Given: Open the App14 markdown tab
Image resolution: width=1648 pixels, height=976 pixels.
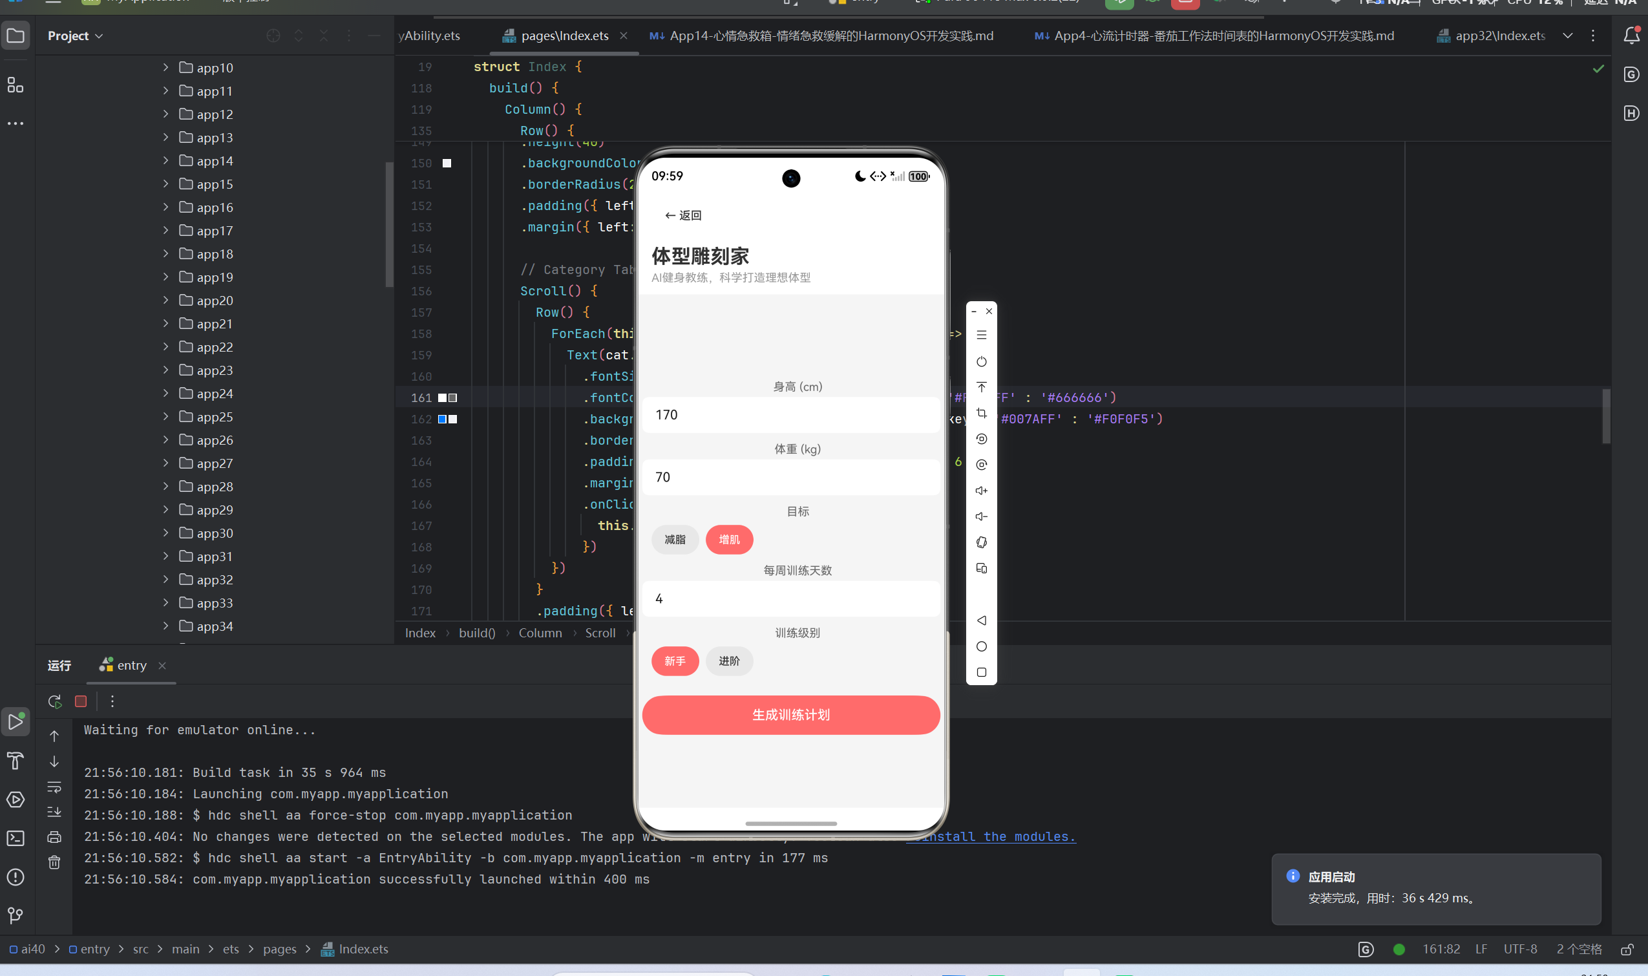Looking at the screenshot, I should [821, 36].
